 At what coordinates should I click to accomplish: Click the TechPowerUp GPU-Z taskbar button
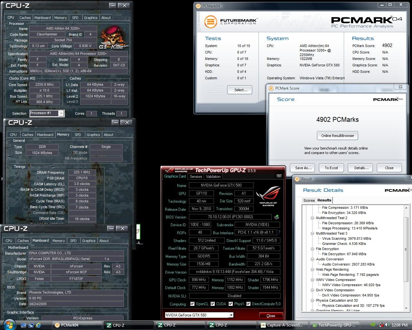tap(335, 325)
